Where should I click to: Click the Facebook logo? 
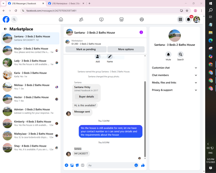[6, 19]
